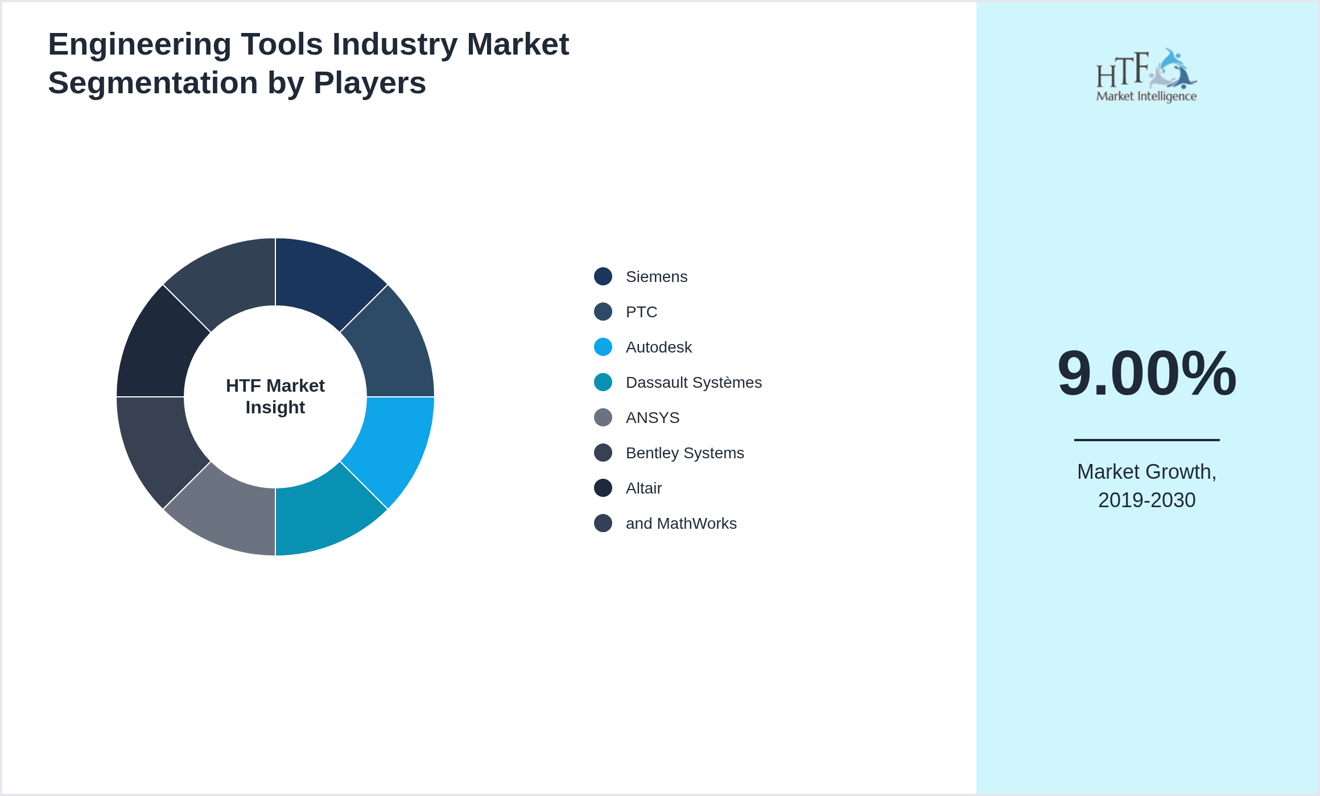
Task: Click the Altair legend color dot
Action: point(603,488)
